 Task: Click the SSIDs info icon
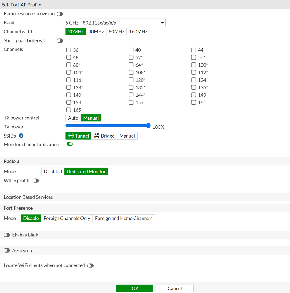coord(21,136)
